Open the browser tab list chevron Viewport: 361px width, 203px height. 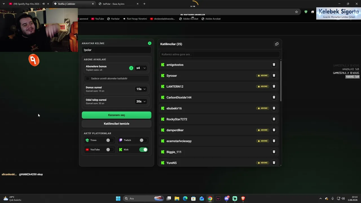pos(4,4)
